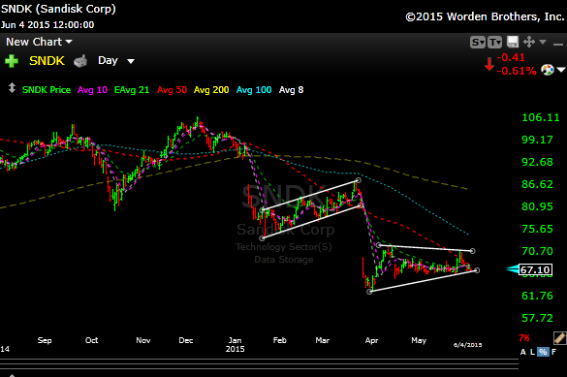Click the up-down pane resize arrow icon

click(12, 88)
